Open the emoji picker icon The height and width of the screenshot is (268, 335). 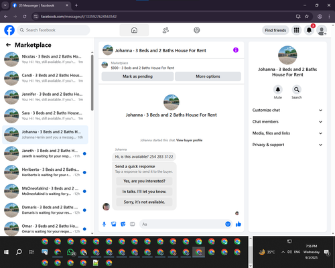click(x=228, y=224)
